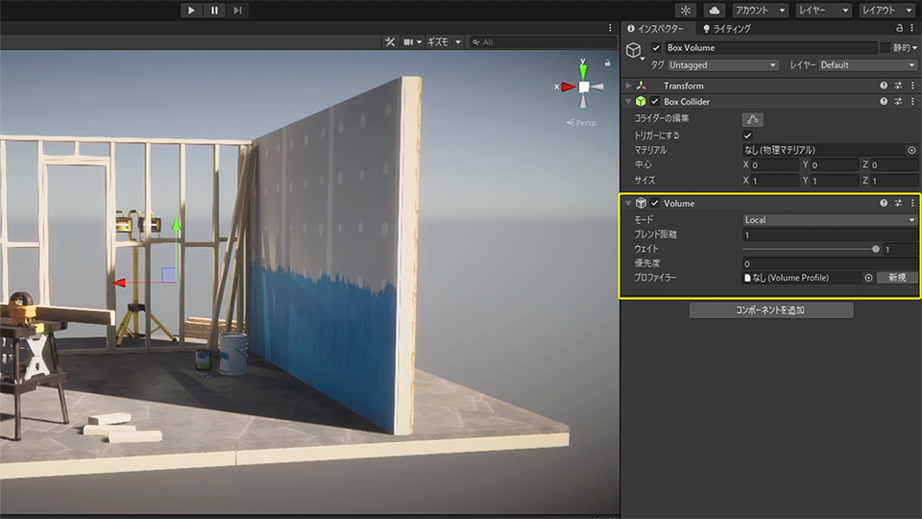Click the Add Component (コンポーネントを追加) button
Image resolution: width=922 pixels, height=519 pixels.
770,310
